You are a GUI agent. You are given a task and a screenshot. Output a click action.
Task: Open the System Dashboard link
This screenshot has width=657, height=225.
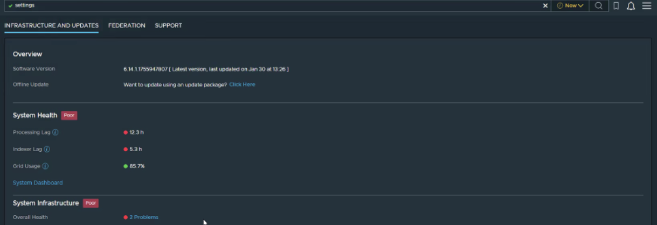[x=38, y=183]
